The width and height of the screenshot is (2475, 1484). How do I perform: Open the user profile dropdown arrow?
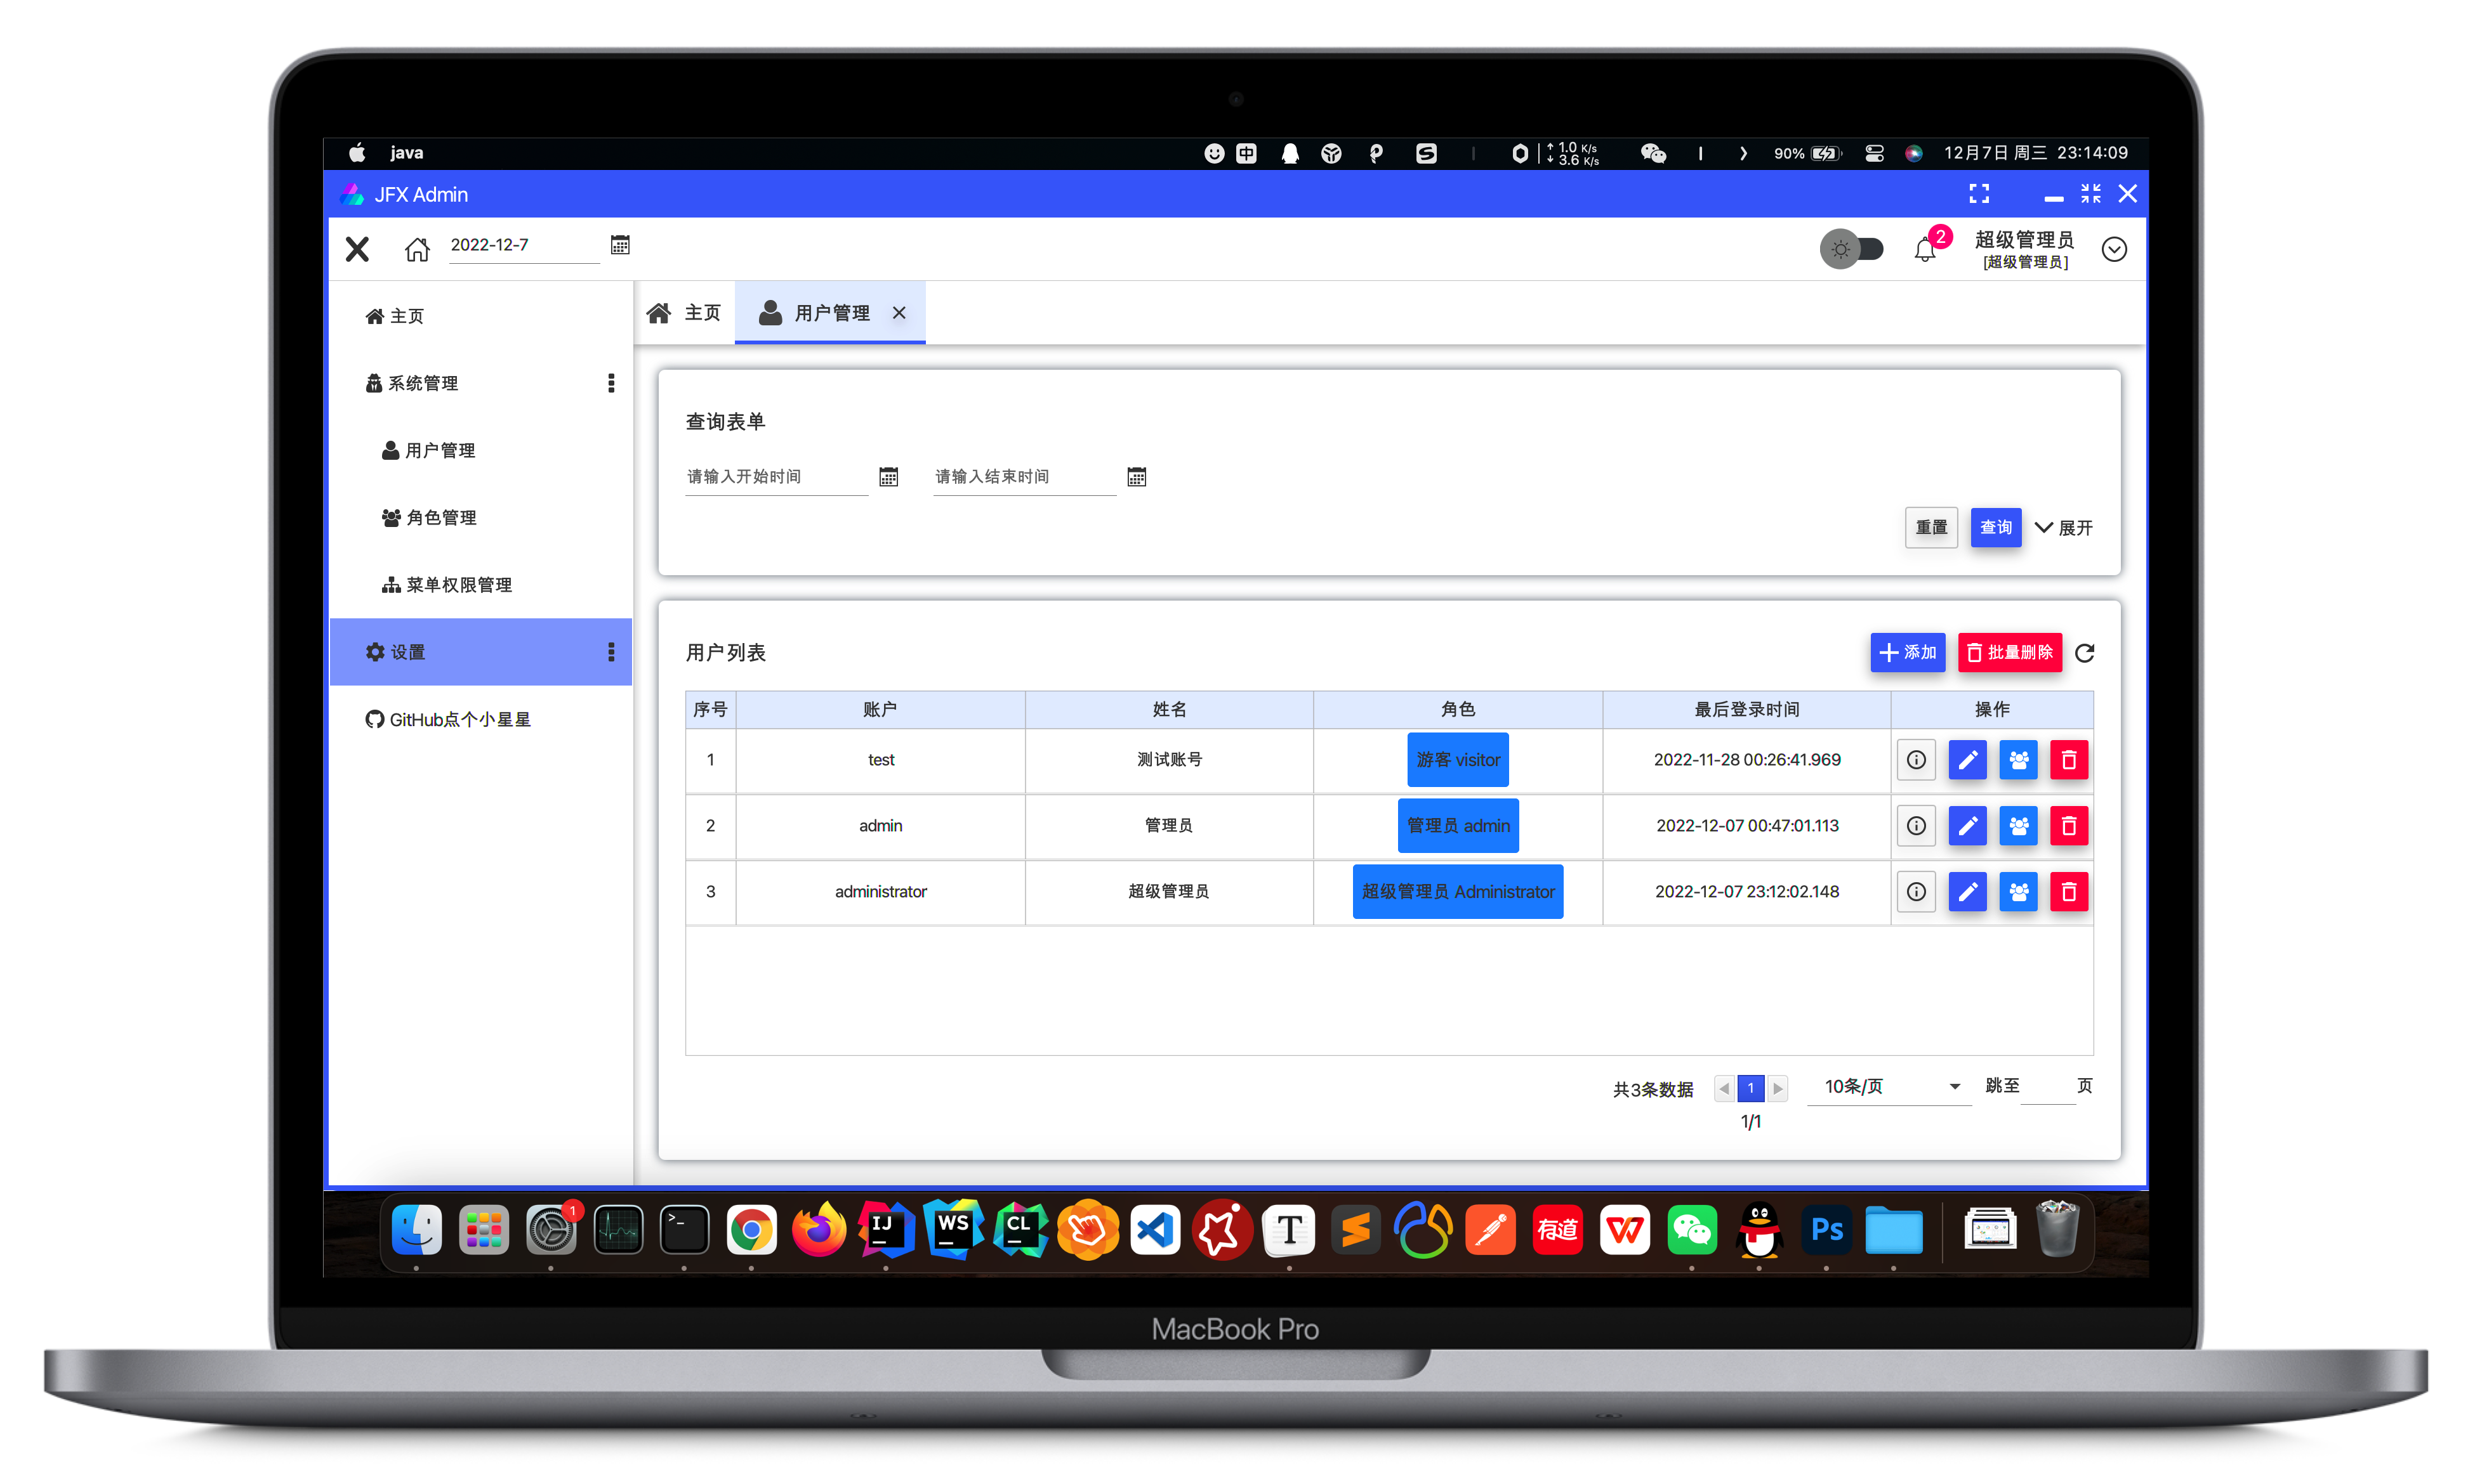2114,249
